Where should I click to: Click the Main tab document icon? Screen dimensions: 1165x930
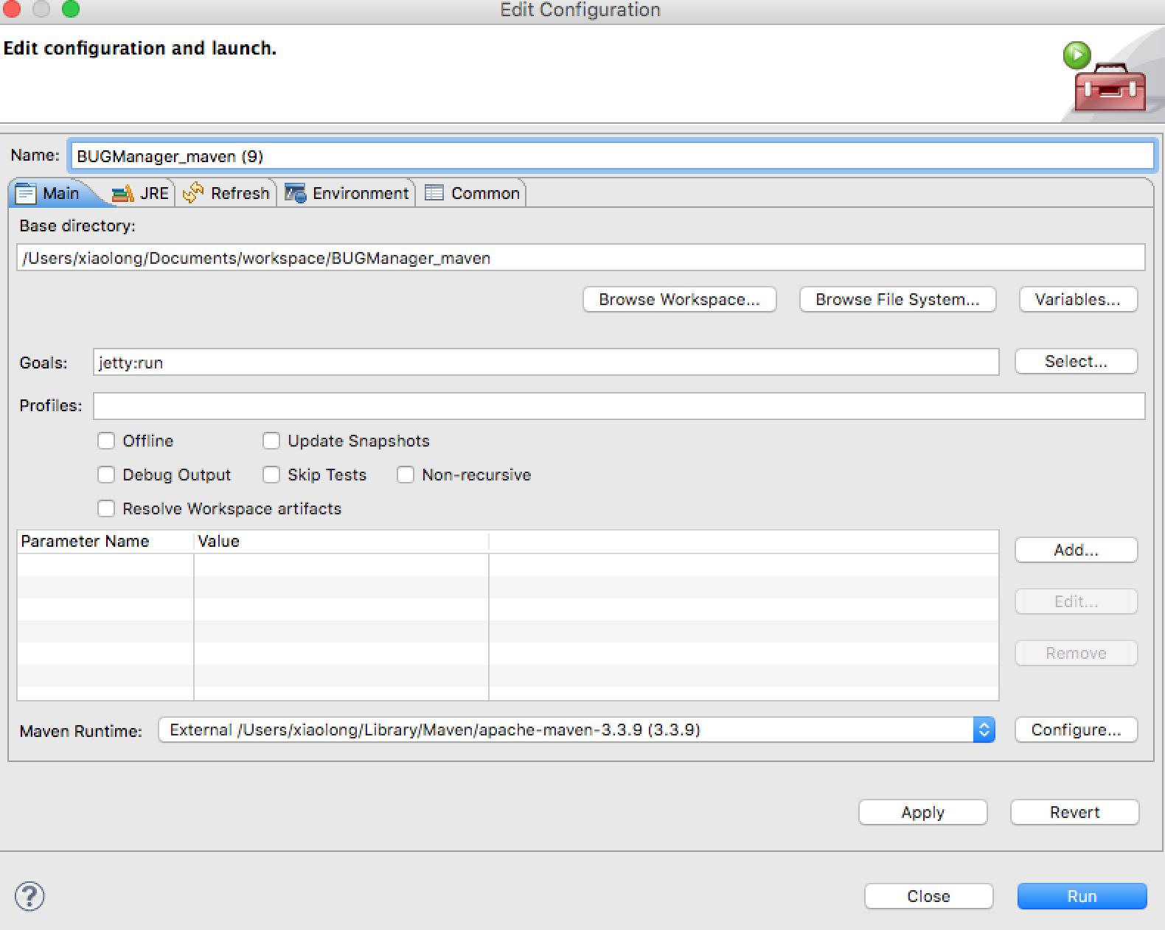(x=26, y=194)
